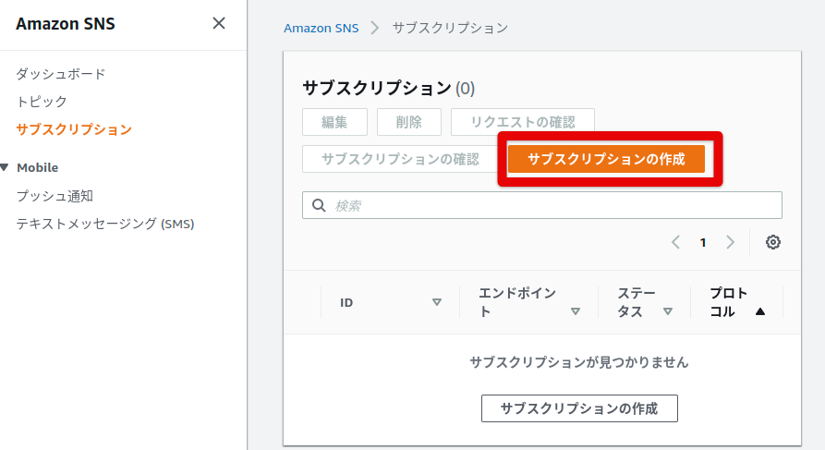The height and width of the screenshot is (450, 825).
Task: Click the サブスクリプションが見つかりません message
Action: point(578,362)
